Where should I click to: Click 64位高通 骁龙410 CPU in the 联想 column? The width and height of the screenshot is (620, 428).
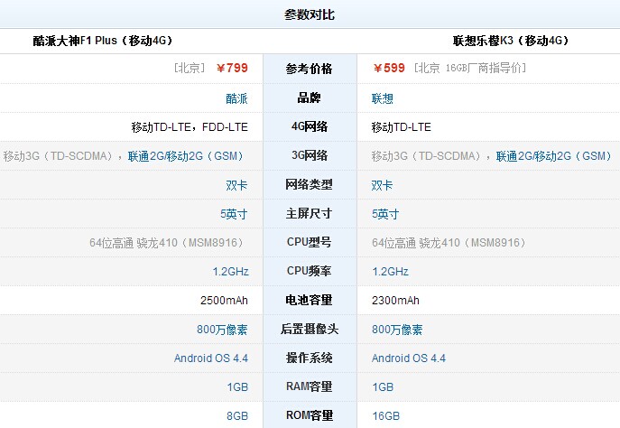pos(449,243)
